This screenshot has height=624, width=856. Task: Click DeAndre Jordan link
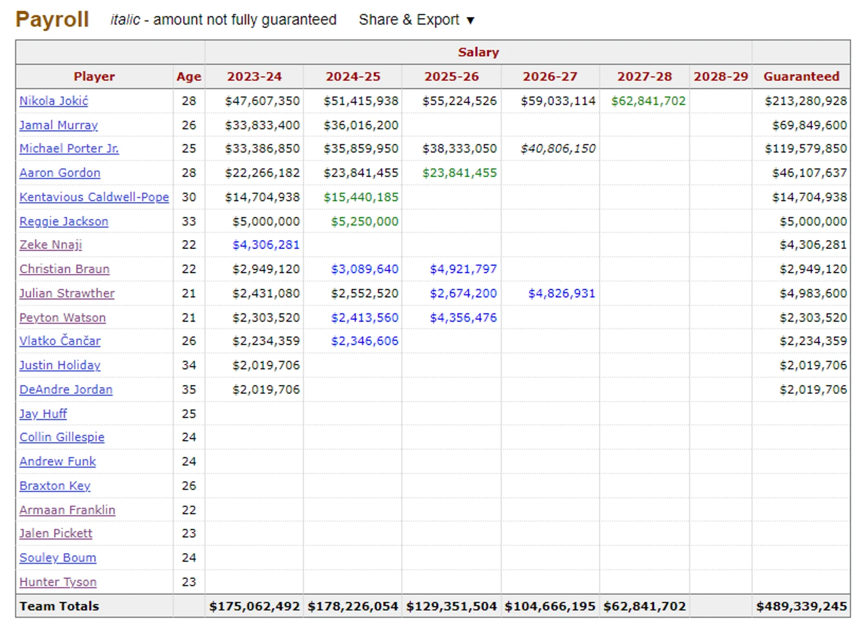[66, 390]
